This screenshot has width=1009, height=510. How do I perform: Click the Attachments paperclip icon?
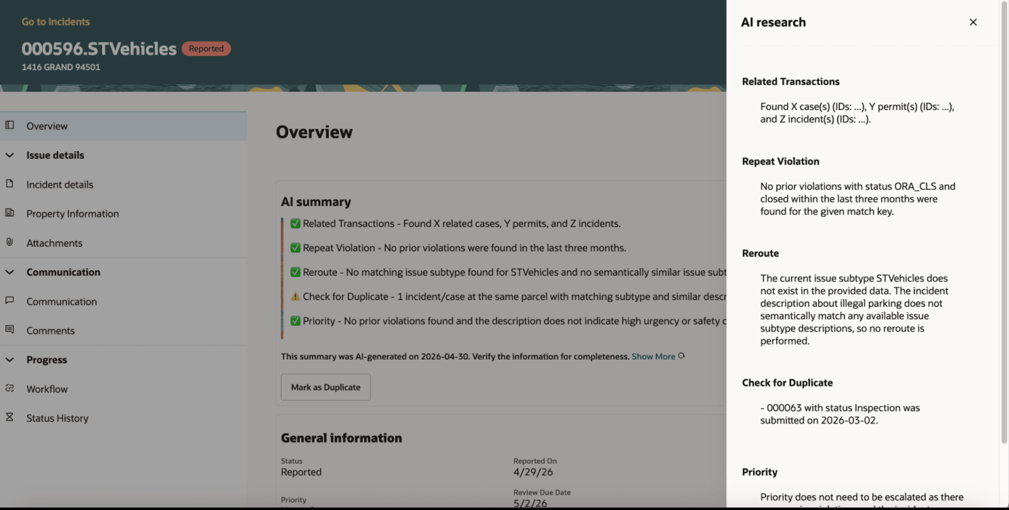tap(10, 242)
